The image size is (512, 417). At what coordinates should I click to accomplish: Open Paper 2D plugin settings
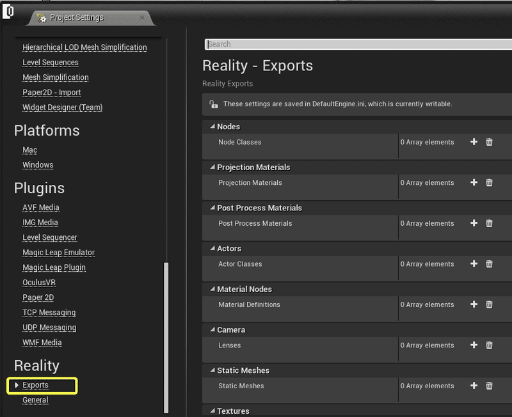coord(38,297)
